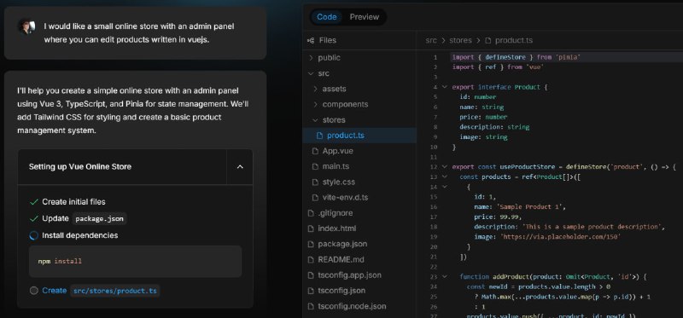Click the tsconfig.app.json file icon
The width and height of the screenshot is (683, 318).
click(311, 275)
